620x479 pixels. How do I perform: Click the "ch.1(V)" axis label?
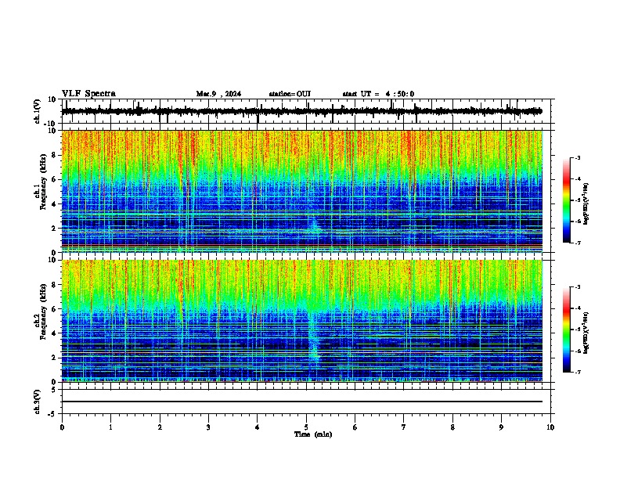pyautogui.click(x=38, y=111)
